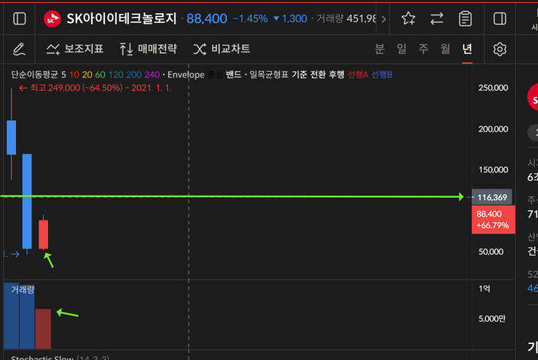Click the swap arrows icon
This screenshot has height=360, width=538.
coord(436,19)
